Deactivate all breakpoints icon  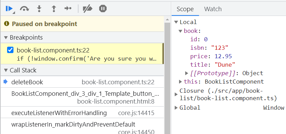pos(88,8)
